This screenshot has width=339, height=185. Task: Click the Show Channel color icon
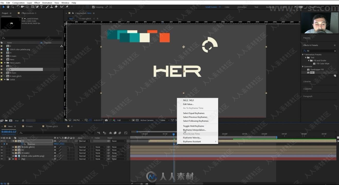tap(114, 120)
